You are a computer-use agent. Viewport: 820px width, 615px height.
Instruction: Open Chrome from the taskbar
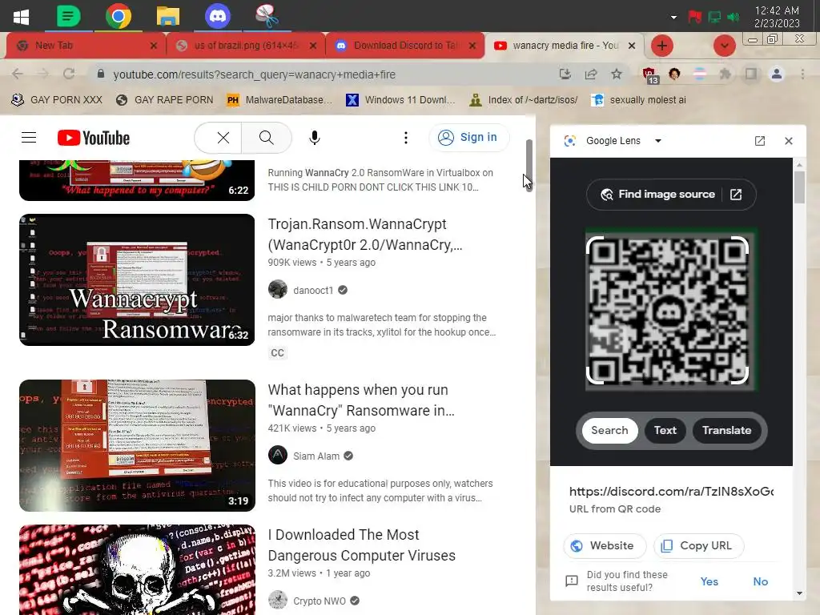119,16
